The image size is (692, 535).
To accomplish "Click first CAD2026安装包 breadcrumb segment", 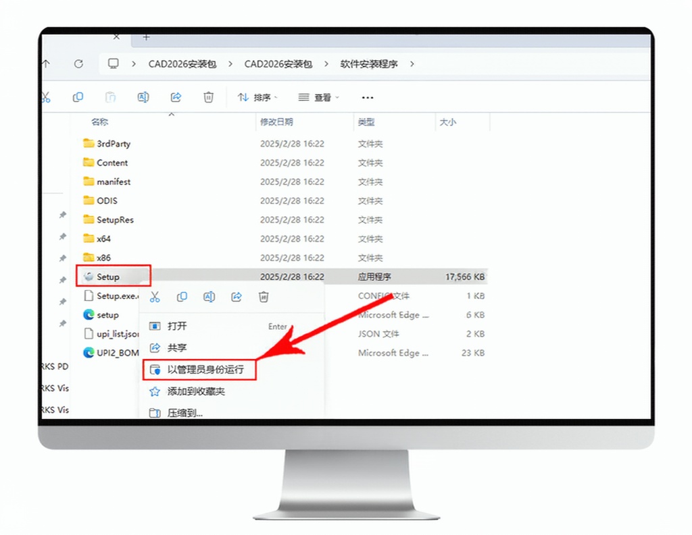I will [182, 64].
